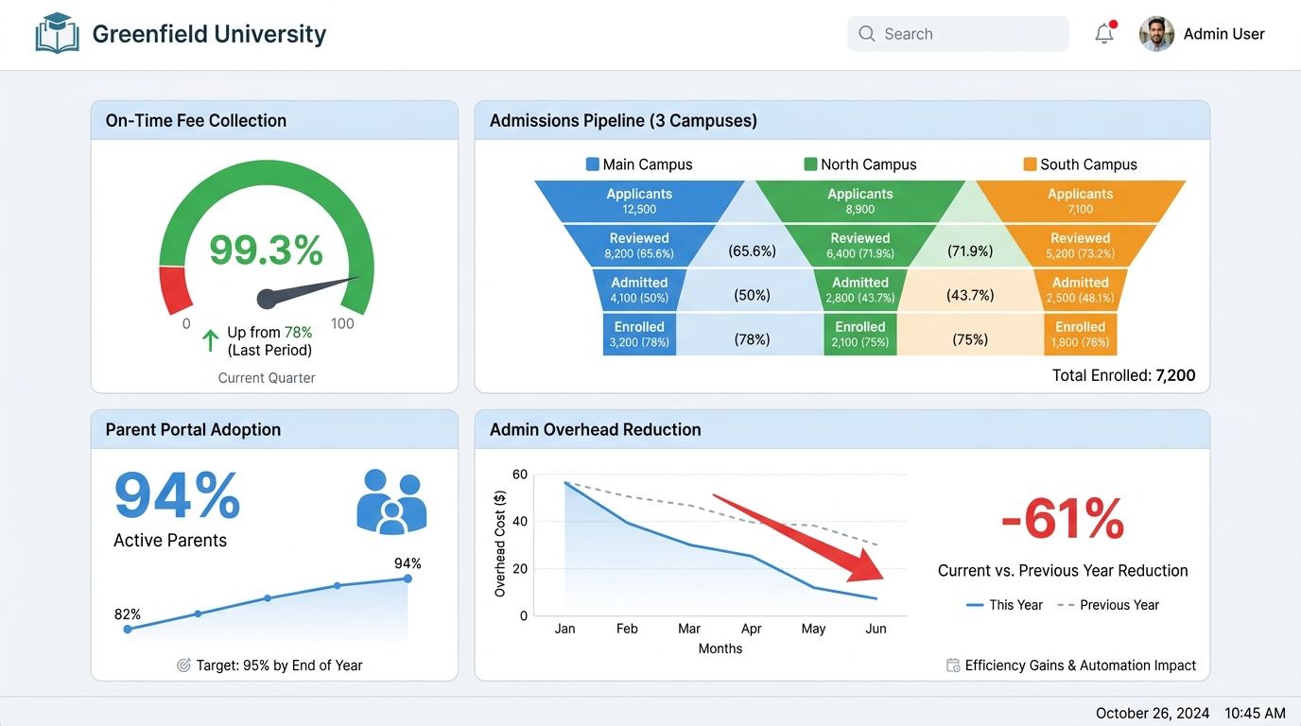Click the large 94% adoption figure
The image size is (1301, 726).
click(x=177, y=495)
